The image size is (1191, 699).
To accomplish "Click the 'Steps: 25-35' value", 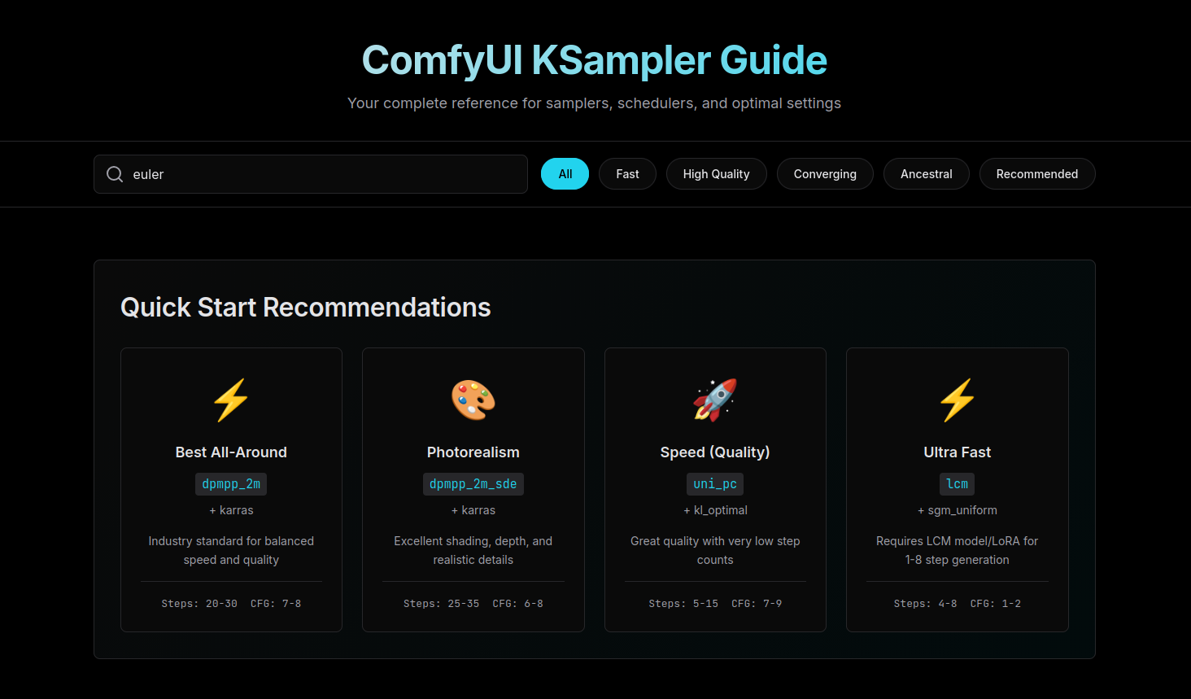I will [x=441, y=604].
